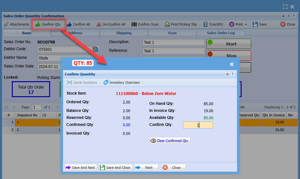Click the Description field
Screen dimensions: 300x179
(x=174, y=42)
